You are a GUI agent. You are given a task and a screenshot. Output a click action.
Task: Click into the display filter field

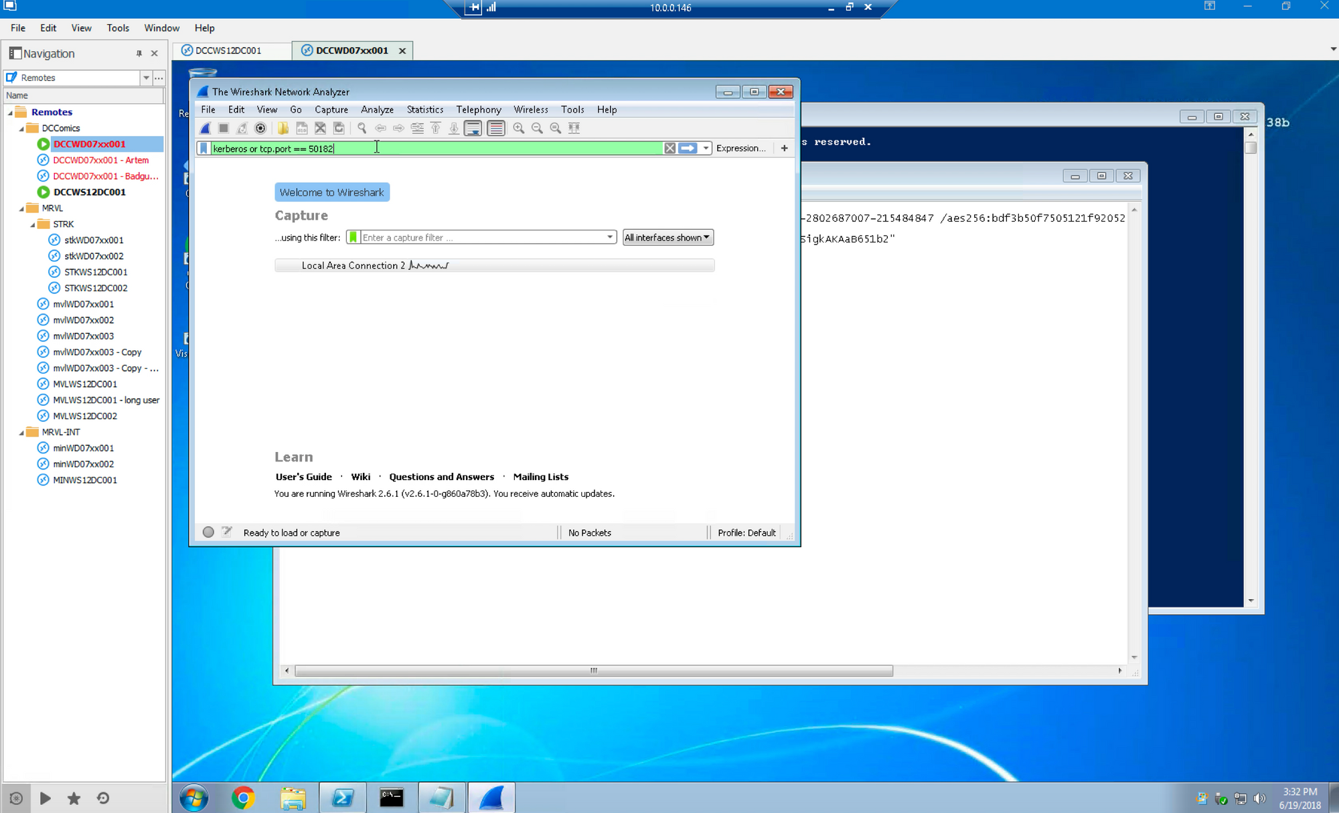[437, 148]
